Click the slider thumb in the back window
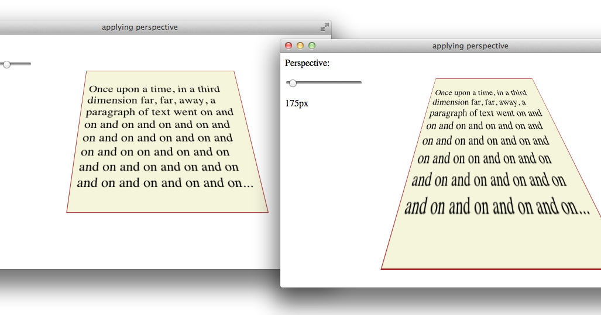This screenshot has height=315, width=601. (6, 64)
